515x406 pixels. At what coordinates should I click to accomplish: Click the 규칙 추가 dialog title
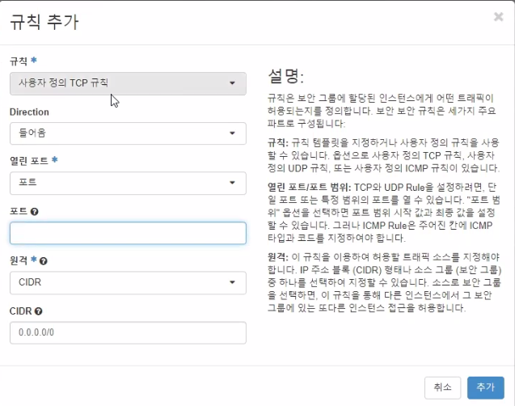point(44,22)
